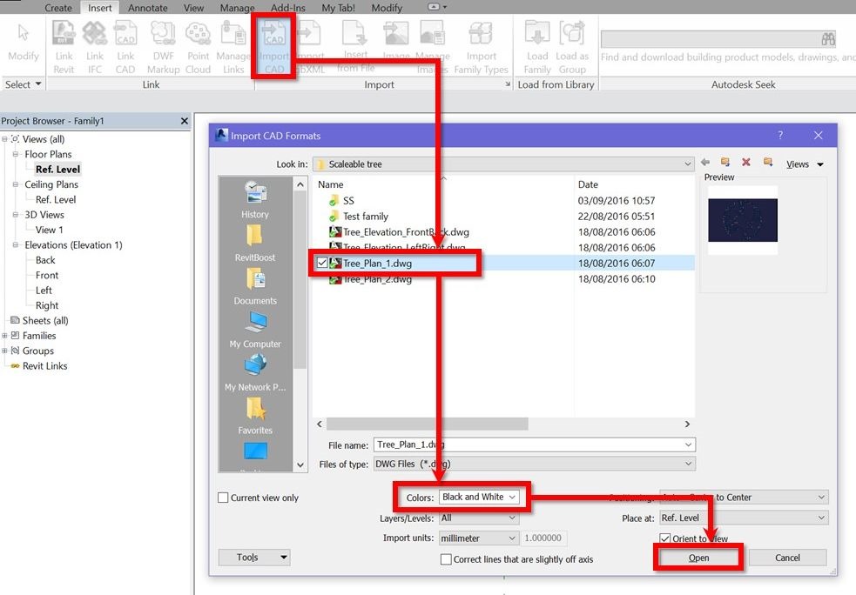Open the DWF Markup tool
This screenshot has height=595, width=856.
[x=163, y=47]
